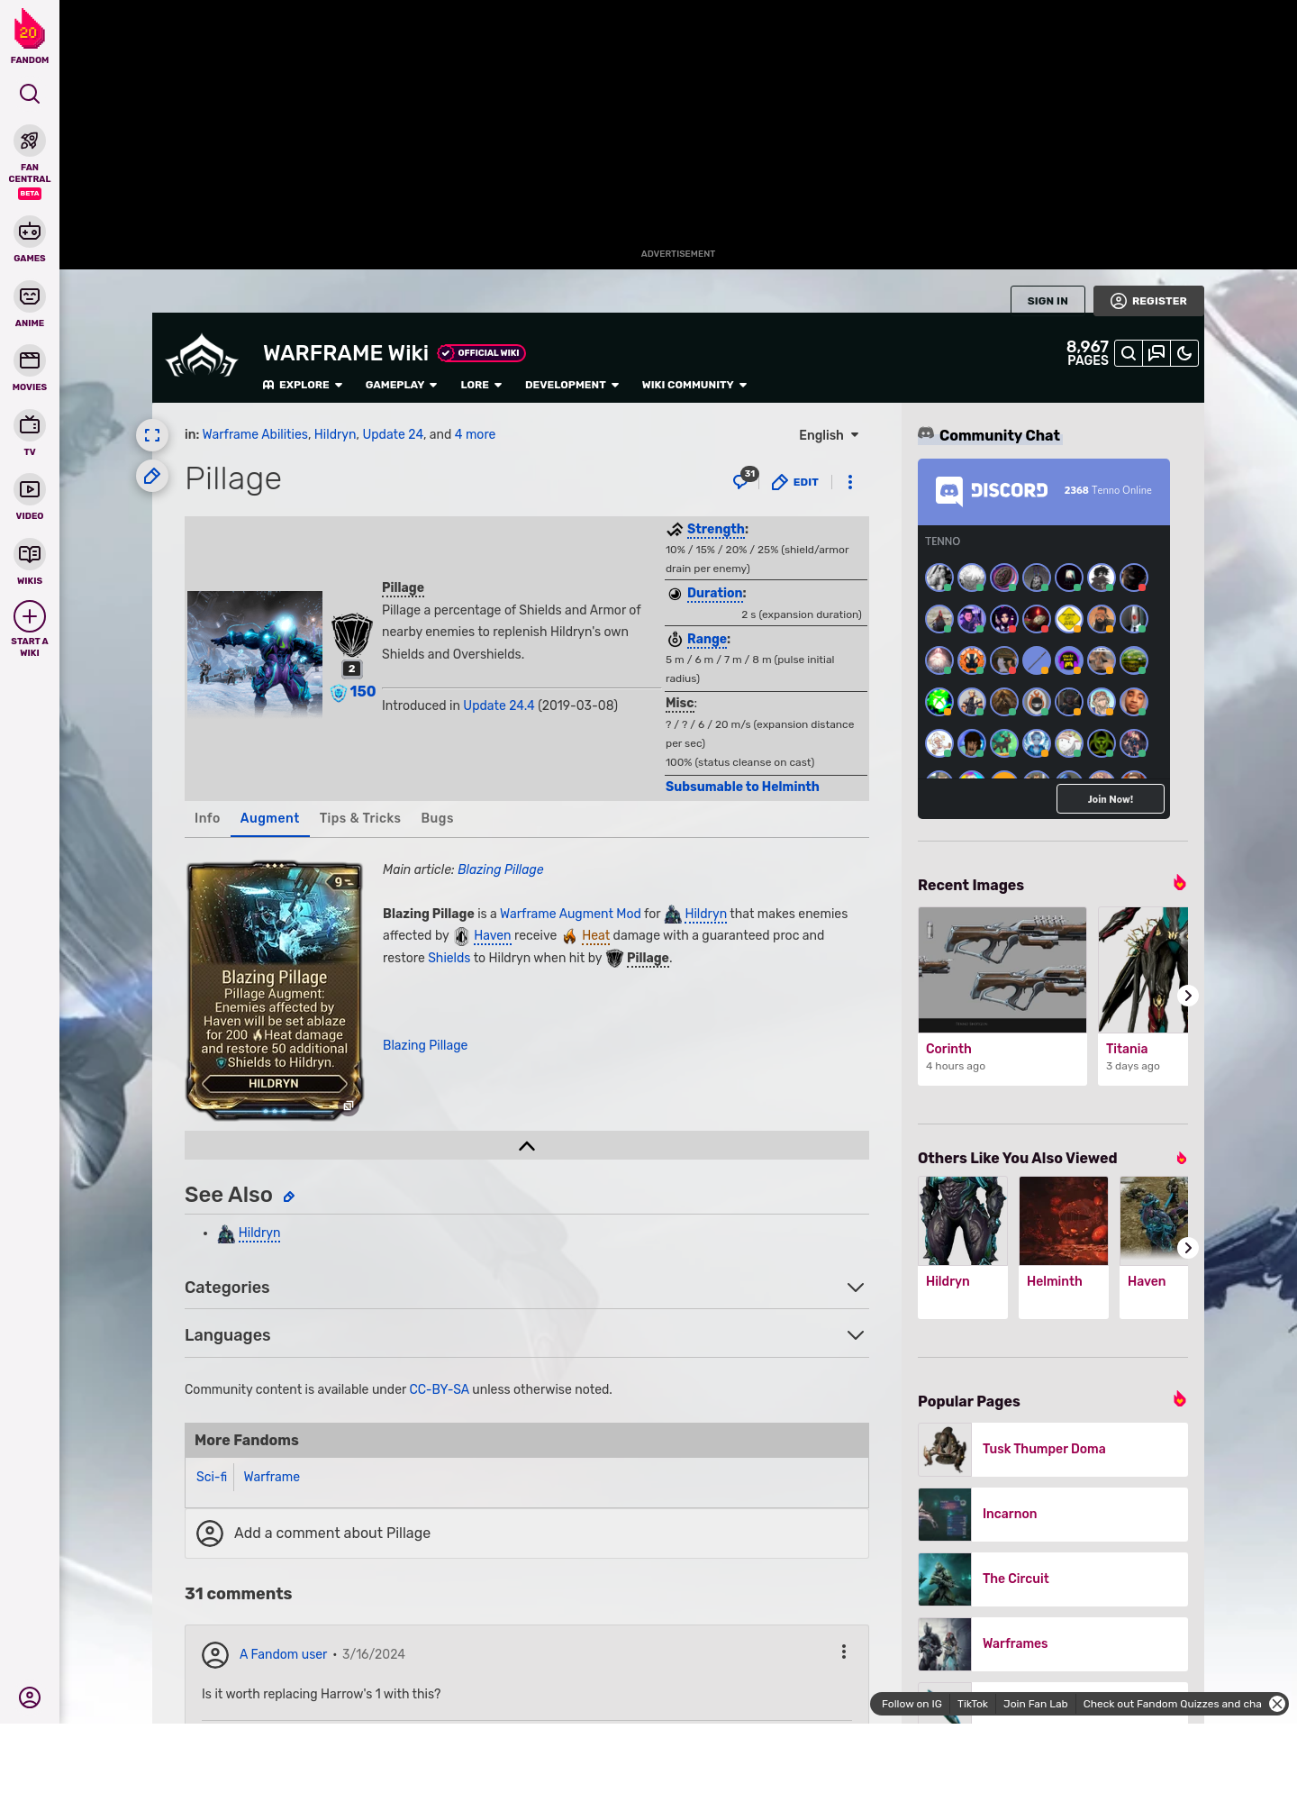This screenshot has height=1802, width=1297.
Task: Open the Fandom sidebar search icon
Action: [x=30, y=94]
